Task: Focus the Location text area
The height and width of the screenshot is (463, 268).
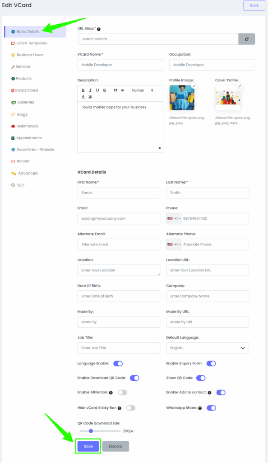Action: coord(119,270)
